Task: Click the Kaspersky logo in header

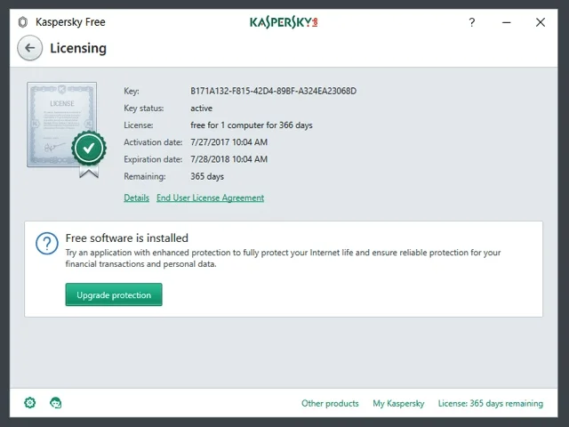Action: [284, 22]
